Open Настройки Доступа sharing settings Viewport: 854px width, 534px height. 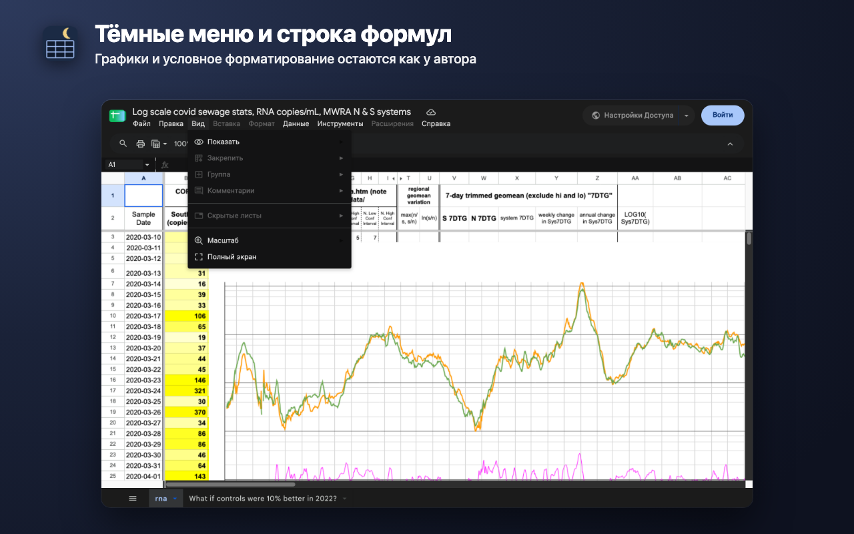point(631,115)
